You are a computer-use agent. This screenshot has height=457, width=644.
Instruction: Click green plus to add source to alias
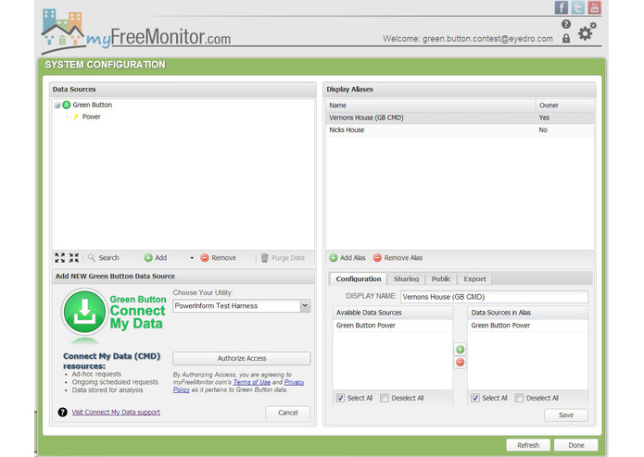click(460, 349)
